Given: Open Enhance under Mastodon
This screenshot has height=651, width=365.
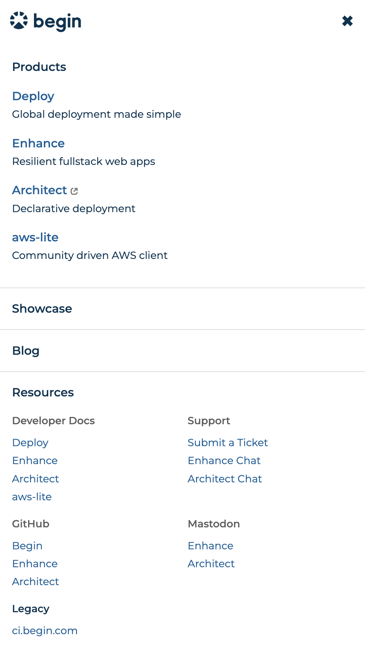Looking at the screenshot, I should 211,546.
